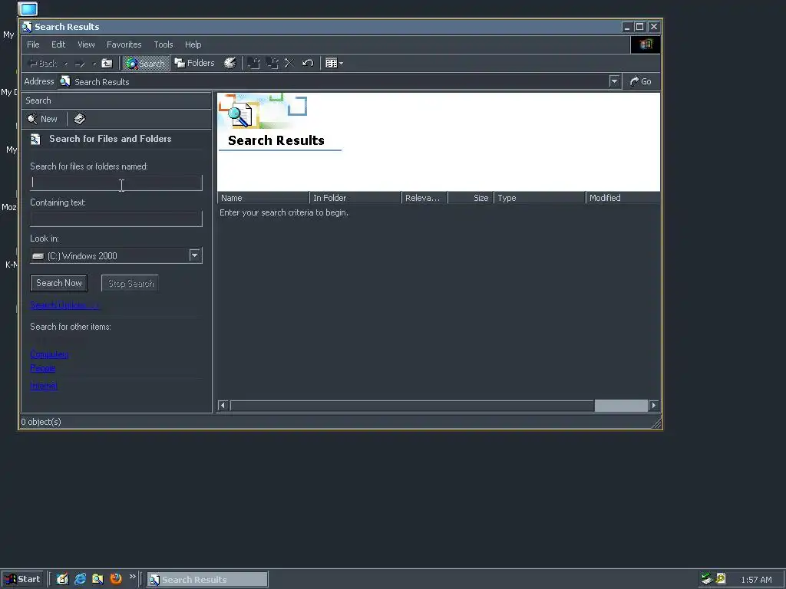This screenshot has height=589, width=786.
Task: Click the Go button
Action: coord(641,81)
